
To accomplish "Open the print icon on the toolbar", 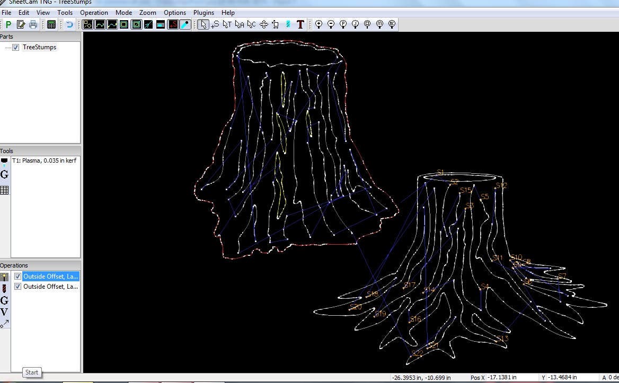I will [32, 24].
